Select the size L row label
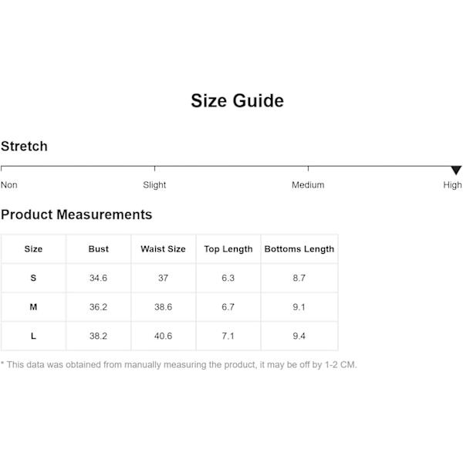463x463 pixels. 33,336
